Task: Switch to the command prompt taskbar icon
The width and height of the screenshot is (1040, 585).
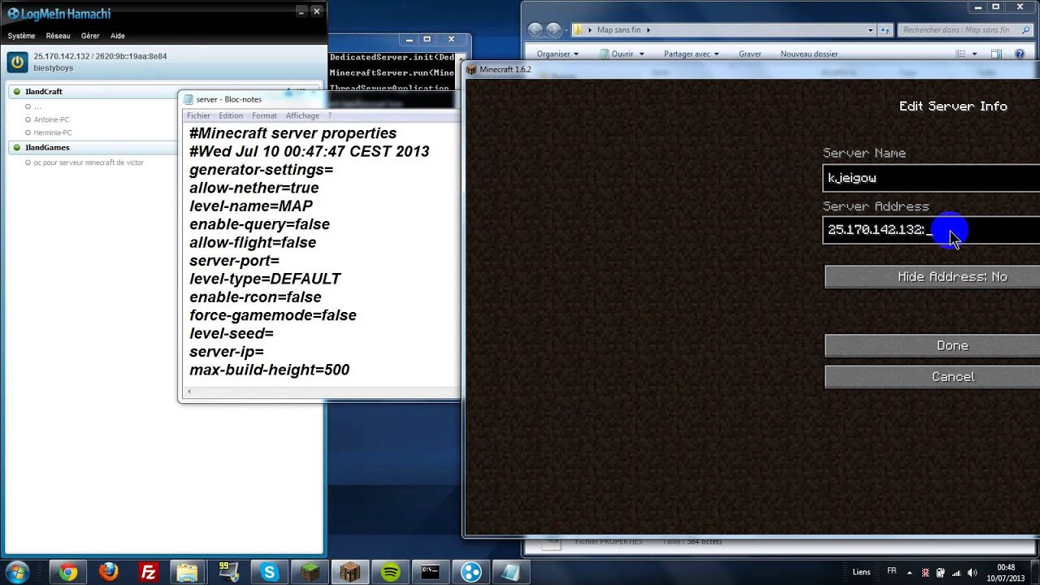Action: 430,572
